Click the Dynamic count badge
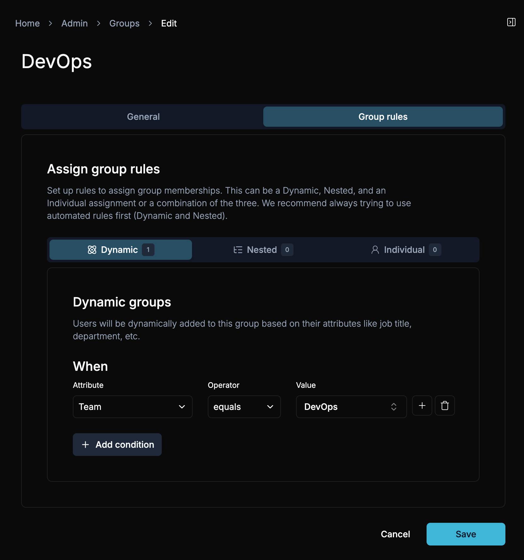 point(148,250)
